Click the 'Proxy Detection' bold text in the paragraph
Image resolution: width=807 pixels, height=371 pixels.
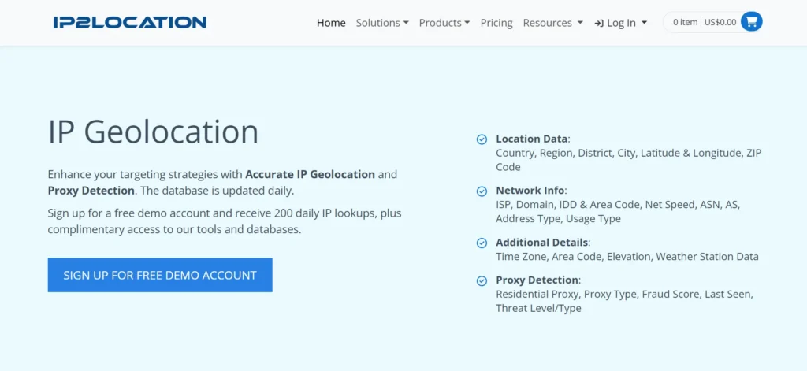click(91, 191)
